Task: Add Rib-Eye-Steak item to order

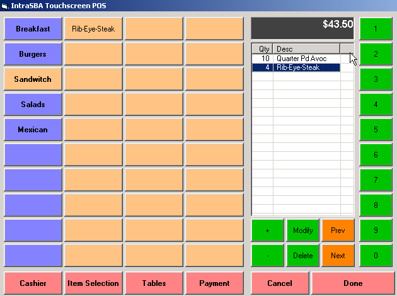Action: [93, 29]
